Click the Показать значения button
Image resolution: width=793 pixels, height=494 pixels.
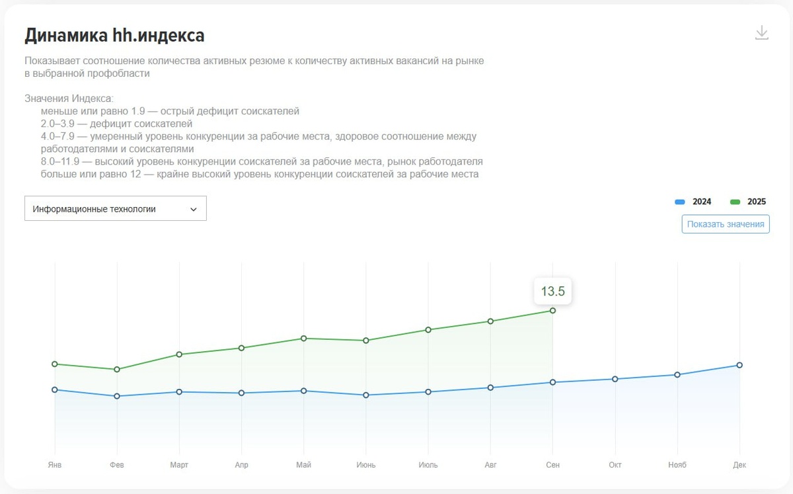tap(726, 224)
